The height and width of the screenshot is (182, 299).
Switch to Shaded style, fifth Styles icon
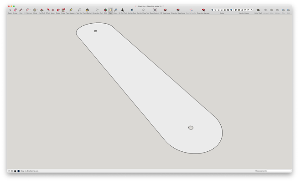click(225, 10)
